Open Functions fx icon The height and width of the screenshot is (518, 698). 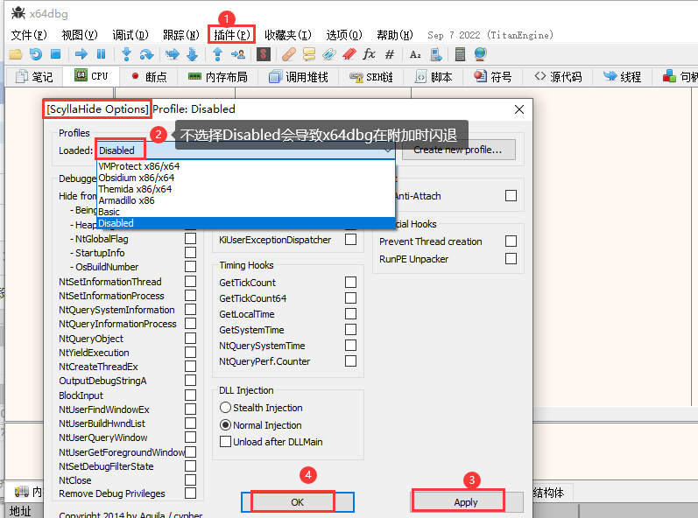click(x=369, y=54)
